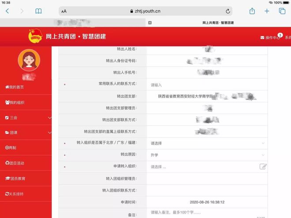
Task: Click the 转出团支部管理员 label
Action: [121, 108]
